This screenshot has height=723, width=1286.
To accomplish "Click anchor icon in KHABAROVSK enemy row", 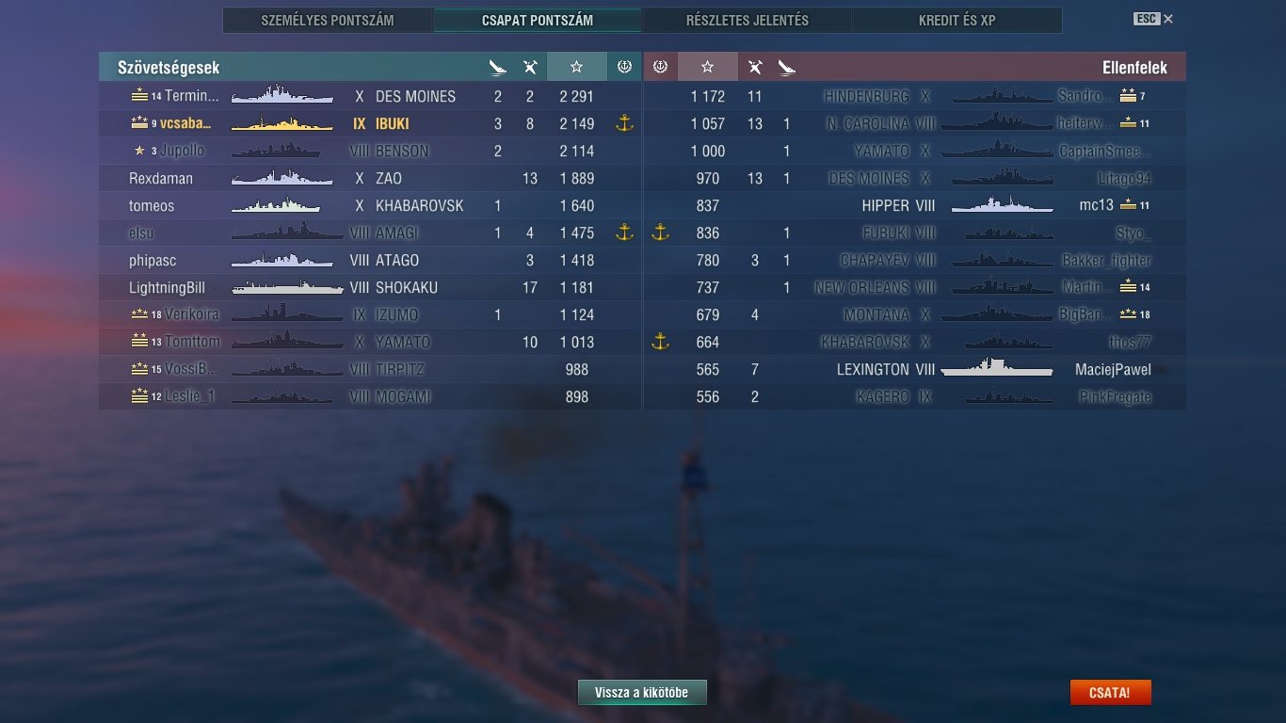I will pyautogui.click(x=660, y=342).
